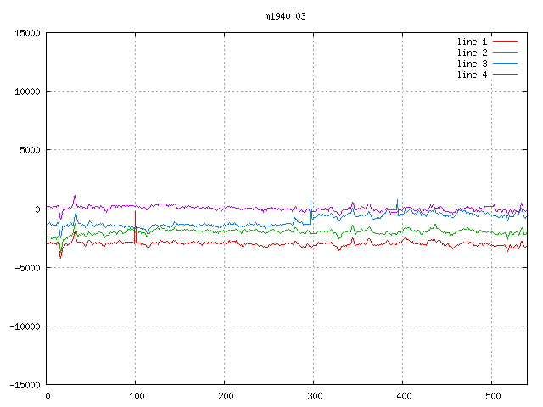Click the y-axis label -10000
Screen dimensions: 543x407
click(x=25, y=326)
